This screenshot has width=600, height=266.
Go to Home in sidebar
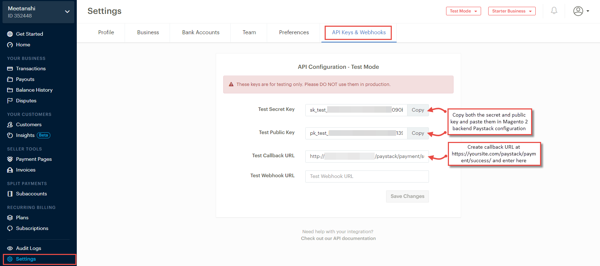click(23, 45)
